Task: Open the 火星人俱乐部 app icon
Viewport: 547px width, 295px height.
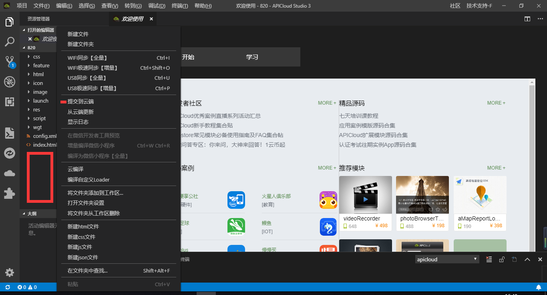Action: pyautogui.click(x=328, y=200)
